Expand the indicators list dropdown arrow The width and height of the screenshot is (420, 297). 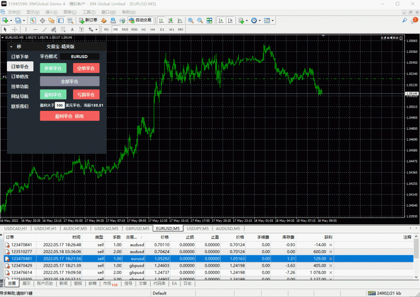247,20
